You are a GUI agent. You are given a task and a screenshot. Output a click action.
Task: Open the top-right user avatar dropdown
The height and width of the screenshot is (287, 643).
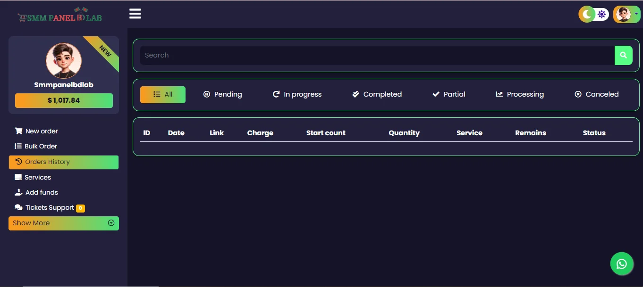(626, 14)
